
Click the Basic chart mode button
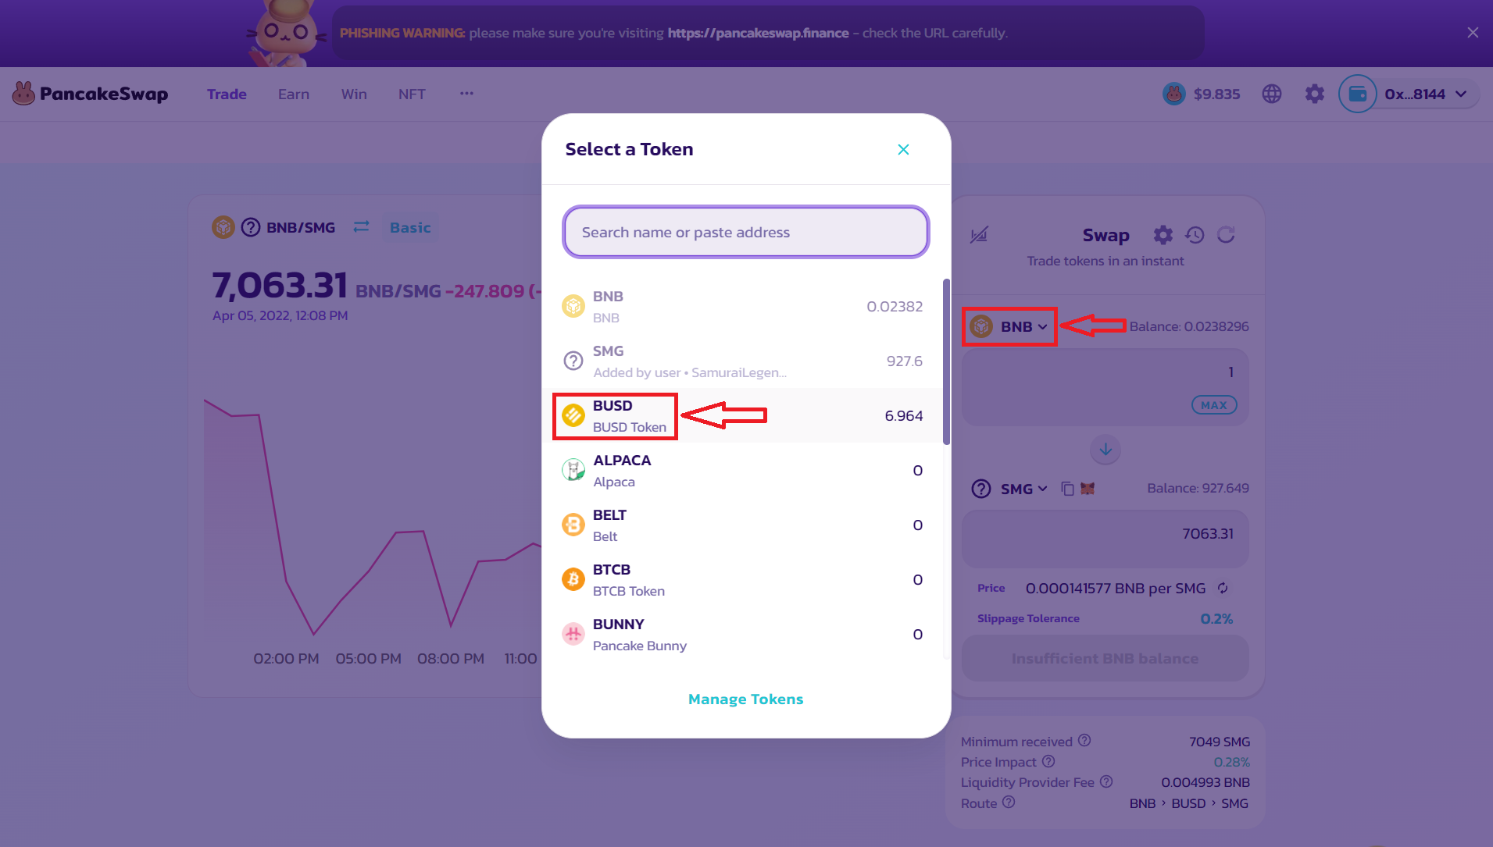[x=410, y=227]
